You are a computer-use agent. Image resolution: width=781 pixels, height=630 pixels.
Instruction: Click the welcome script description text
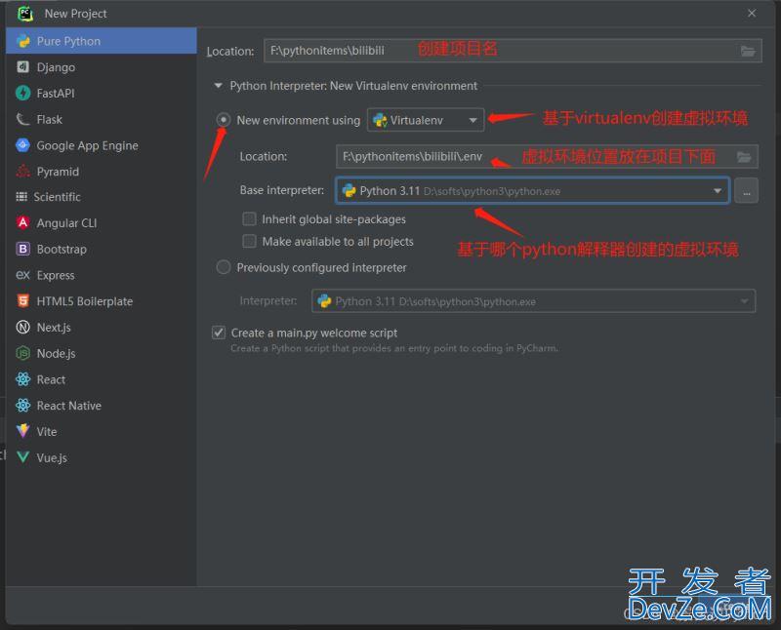394,348
